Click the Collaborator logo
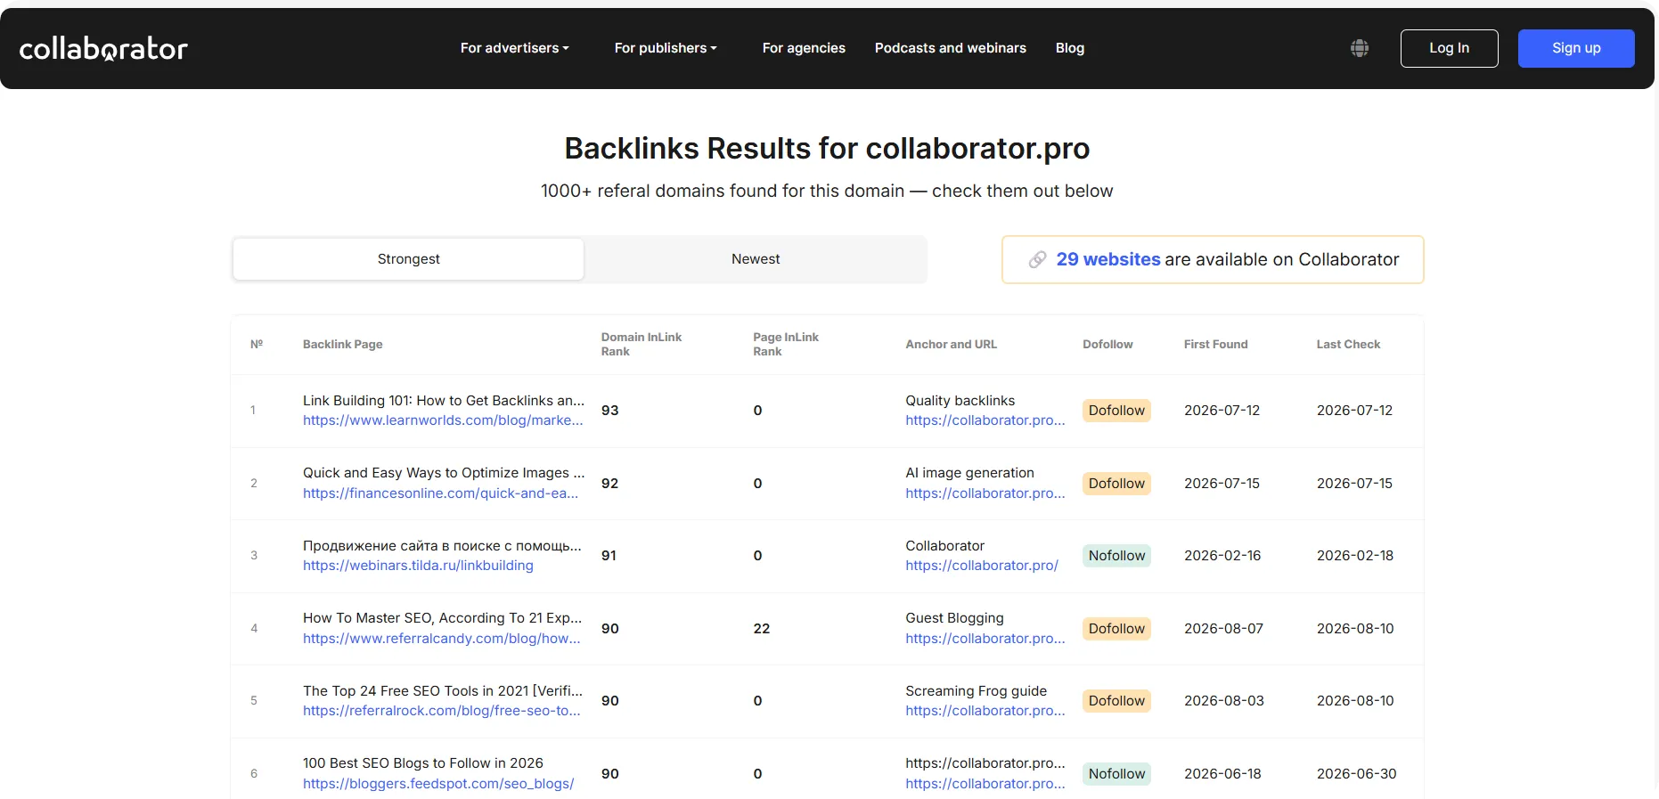Screen dimensions: 1659x799 tap(103, 48)
